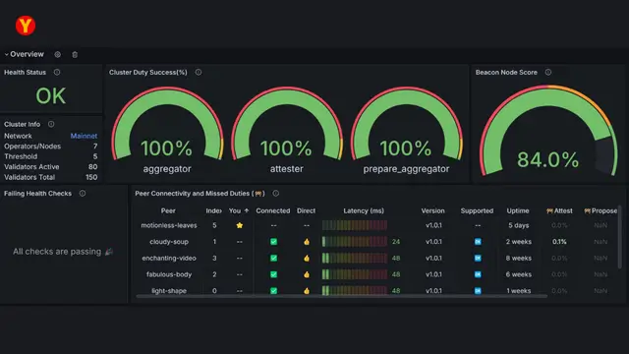
Task: Click the Beacon Node Score 84.0% gauge
Action: click(x=548, y=131)
